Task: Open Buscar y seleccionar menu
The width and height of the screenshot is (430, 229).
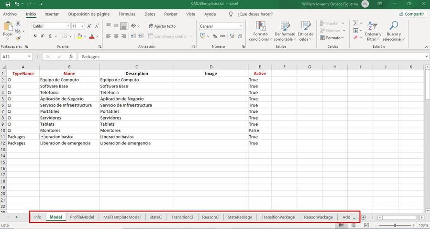Action: (x=394, y=31)
